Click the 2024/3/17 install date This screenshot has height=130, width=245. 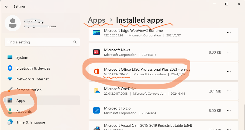(x=173, y=35)
